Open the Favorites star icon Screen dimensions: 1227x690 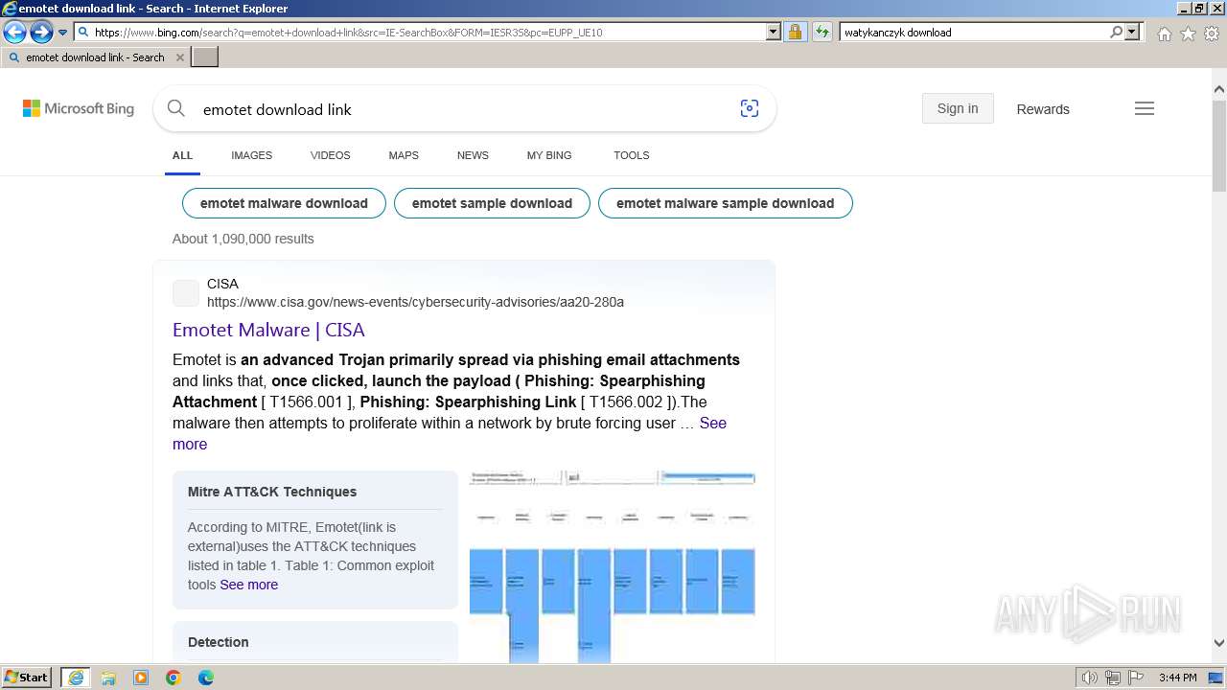tap(1188, 34)
